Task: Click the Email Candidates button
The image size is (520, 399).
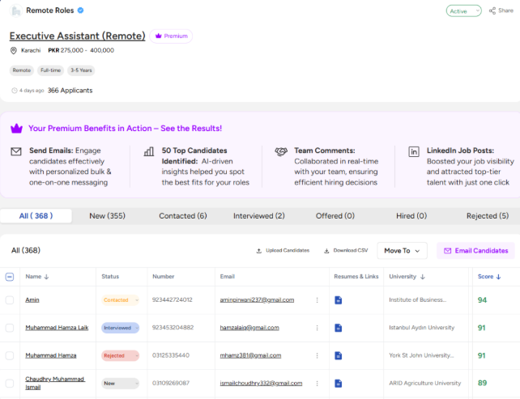Action: pyautogui.click(x=475, y=251)
